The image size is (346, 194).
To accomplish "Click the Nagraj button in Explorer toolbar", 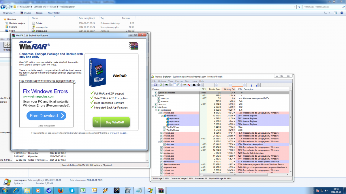I will coord(39,13).
